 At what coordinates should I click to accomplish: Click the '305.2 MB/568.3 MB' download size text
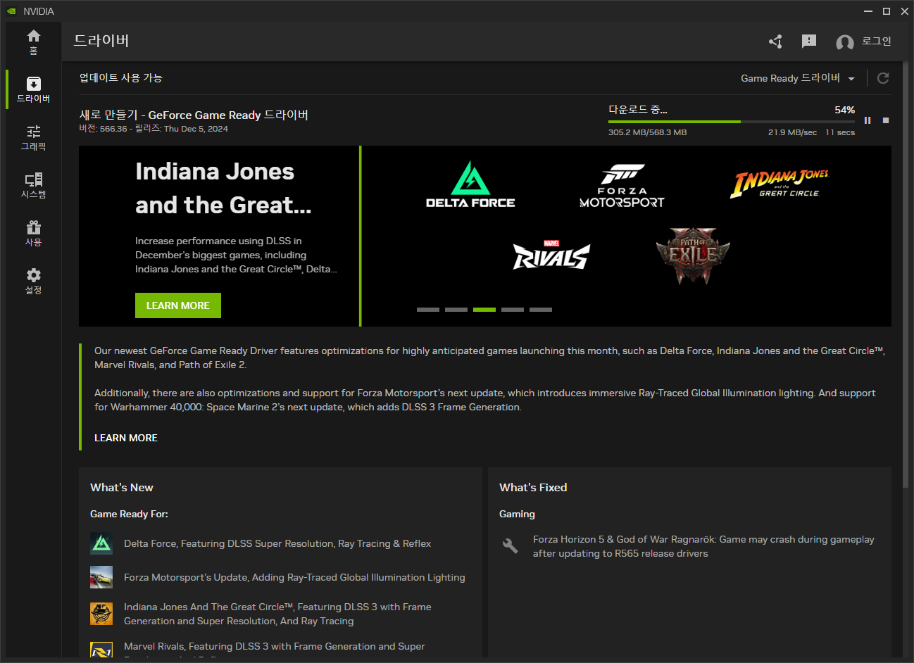(x=648, y=132)
